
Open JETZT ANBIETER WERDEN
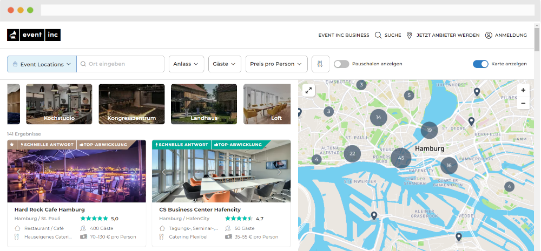448,35
